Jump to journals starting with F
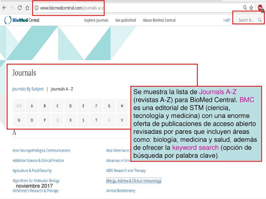 (96, 106)
